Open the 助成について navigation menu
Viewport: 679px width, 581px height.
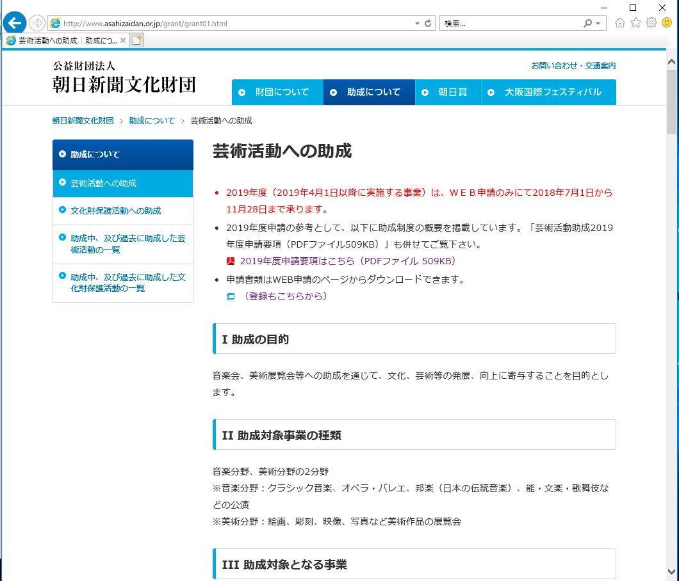[370, 92]
